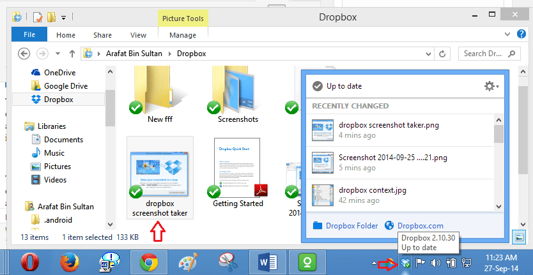Select Dropbox in the navigation pane
533x275 pixels.
(x=58, y=100)
